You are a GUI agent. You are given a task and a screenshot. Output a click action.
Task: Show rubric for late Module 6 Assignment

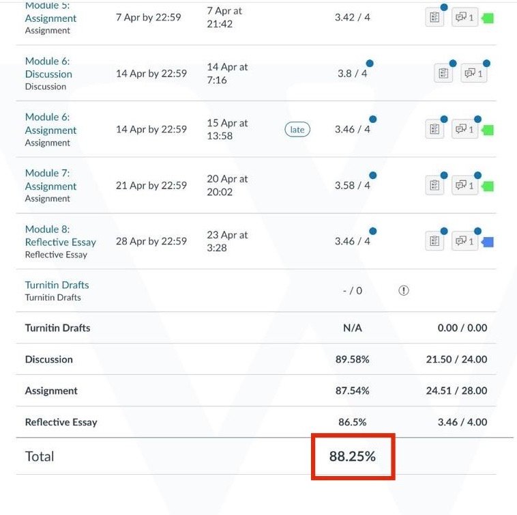tap(434, 129)
